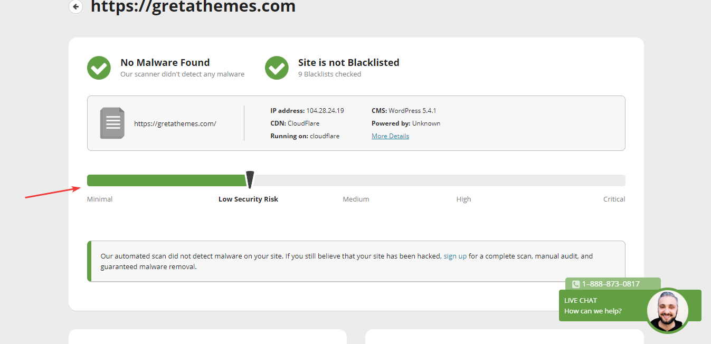
Task: Open the More Details link
Action: click(x=390, y=136)
